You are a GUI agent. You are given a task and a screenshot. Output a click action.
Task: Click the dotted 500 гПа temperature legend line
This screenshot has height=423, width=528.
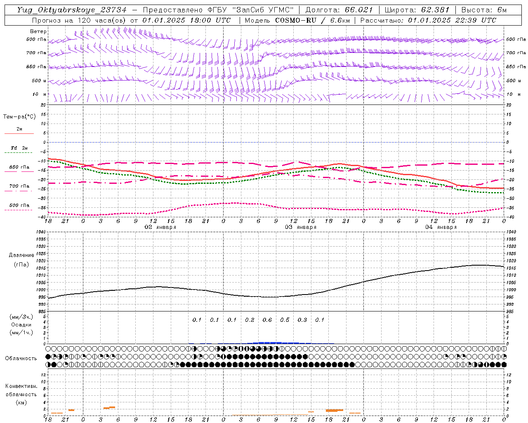[x=19, y=210]
